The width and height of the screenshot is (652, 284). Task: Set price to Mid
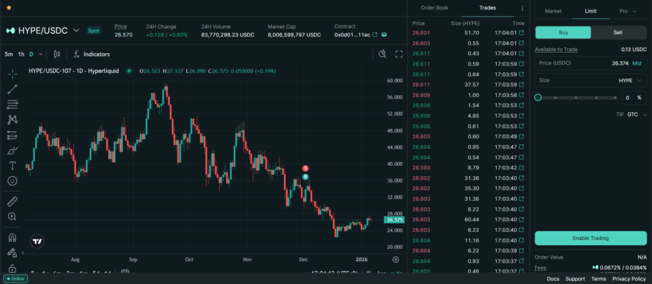pyautogui.click(x=636, y=64)
